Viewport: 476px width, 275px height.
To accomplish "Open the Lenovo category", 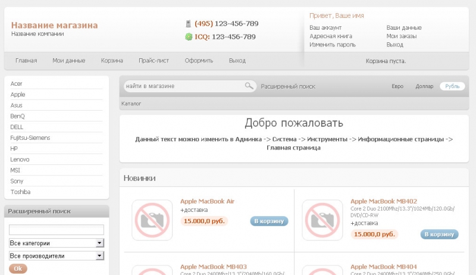I will pyautogui.click(x=20, y=160).
